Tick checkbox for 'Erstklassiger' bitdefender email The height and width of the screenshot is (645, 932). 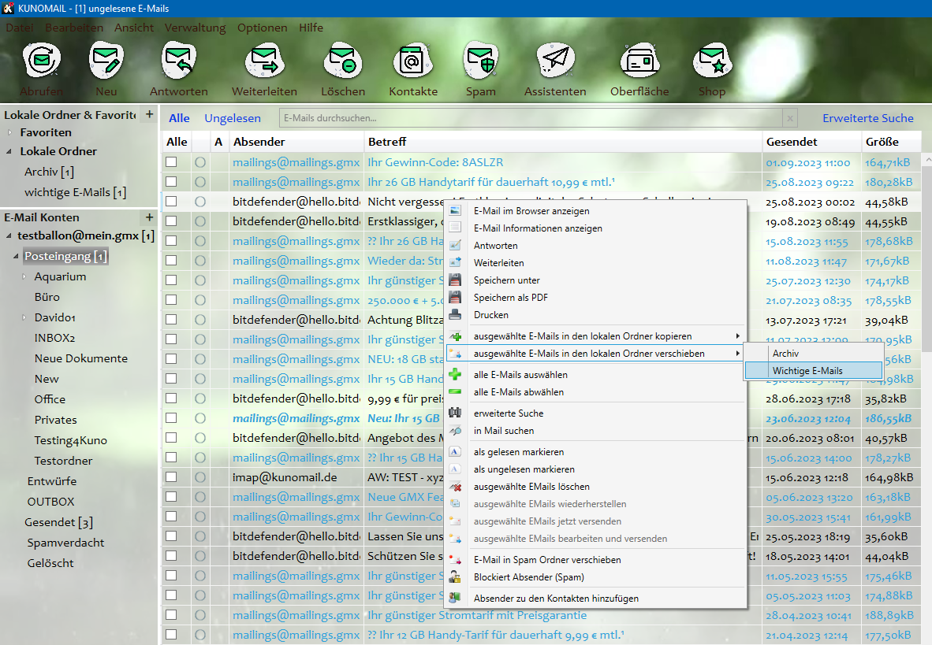pyautogui.click(x=171, y=221)
